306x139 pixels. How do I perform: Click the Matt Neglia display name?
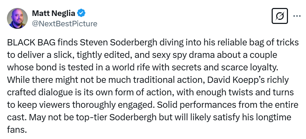53,13
